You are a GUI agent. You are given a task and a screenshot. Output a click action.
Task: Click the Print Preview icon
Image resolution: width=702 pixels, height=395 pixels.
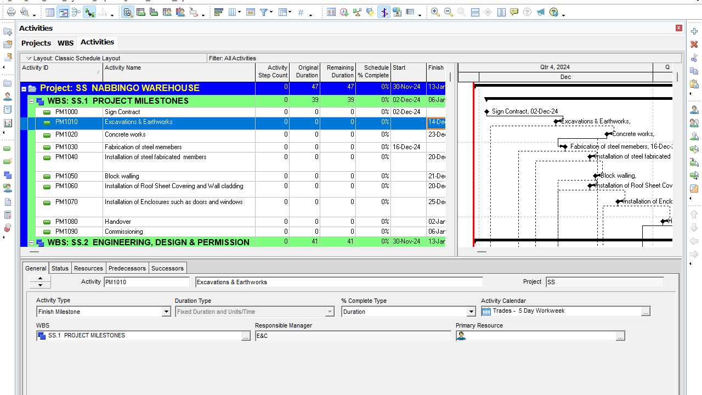point(25,12)
